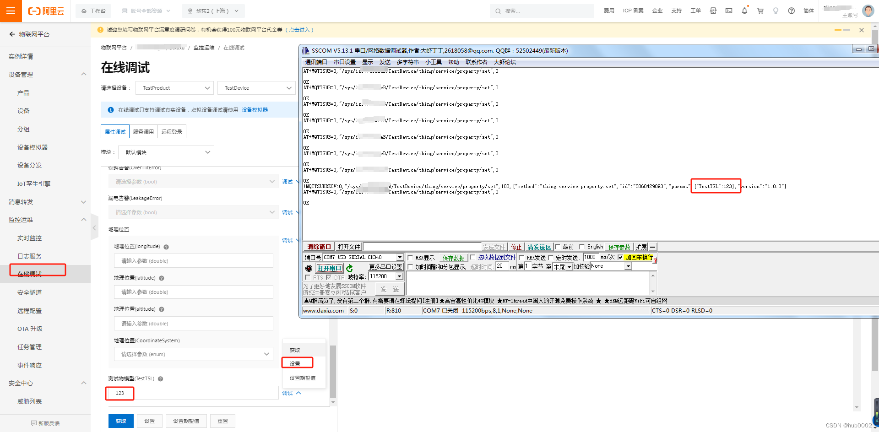The height and width of the screenshot is (432, 879).
Task: Open SSCOM 小工具 menu
Action: [x=433, y=62]
